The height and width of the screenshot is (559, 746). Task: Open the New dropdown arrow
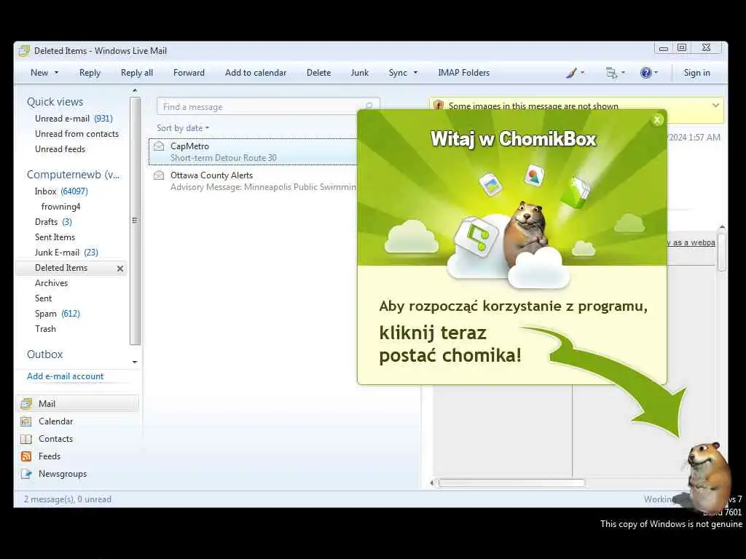coord(56,73)
